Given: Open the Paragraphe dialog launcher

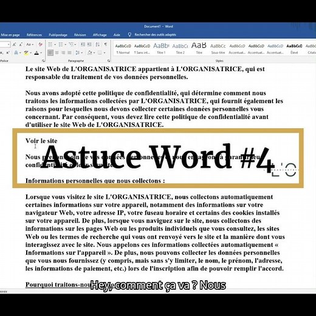Looking at the screenshot, I should pos(109,61).
